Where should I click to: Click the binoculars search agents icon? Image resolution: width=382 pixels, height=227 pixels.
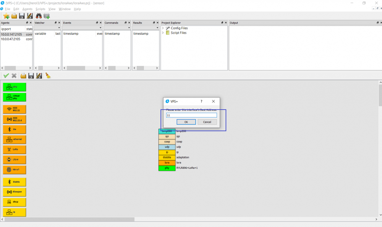pyautogui.click(x=39, y=16)
